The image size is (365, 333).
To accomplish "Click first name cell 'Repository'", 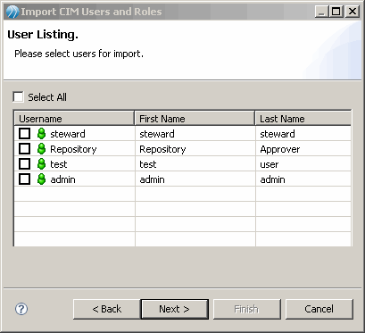I will 195,149.
